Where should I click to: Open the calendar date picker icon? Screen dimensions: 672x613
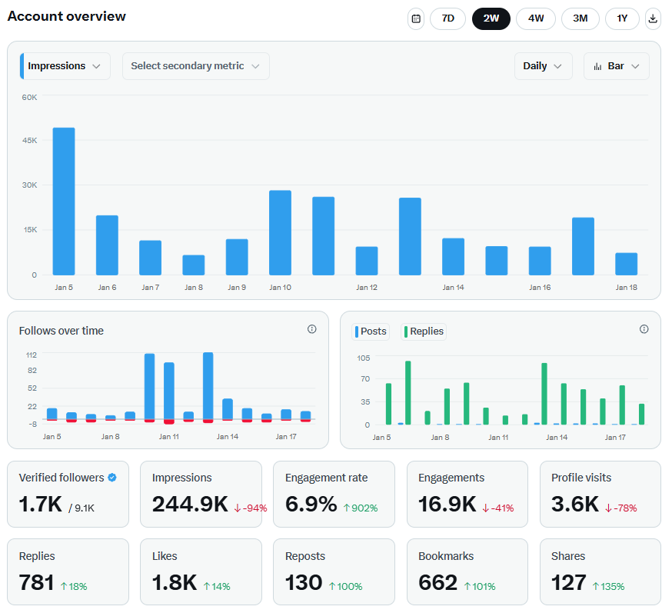[416, 18]
